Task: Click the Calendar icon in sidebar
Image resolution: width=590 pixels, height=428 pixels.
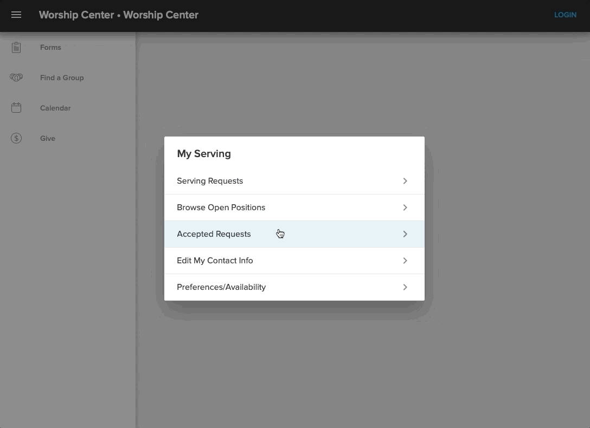Action: coord(16,108)
